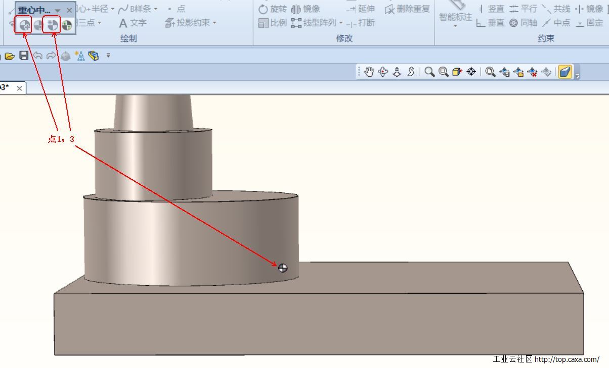Viewport: 609px width, 368px height.
Task: Open the 重心 floating toolbar options dropdown
Action: pyautogui.click(x=58, y=11)
